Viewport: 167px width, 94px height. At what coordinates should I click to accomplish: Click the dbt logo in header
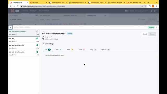point(15,11)
